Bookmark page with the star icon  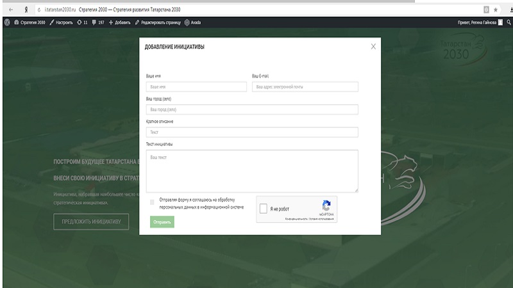click(x=496, y=10)
